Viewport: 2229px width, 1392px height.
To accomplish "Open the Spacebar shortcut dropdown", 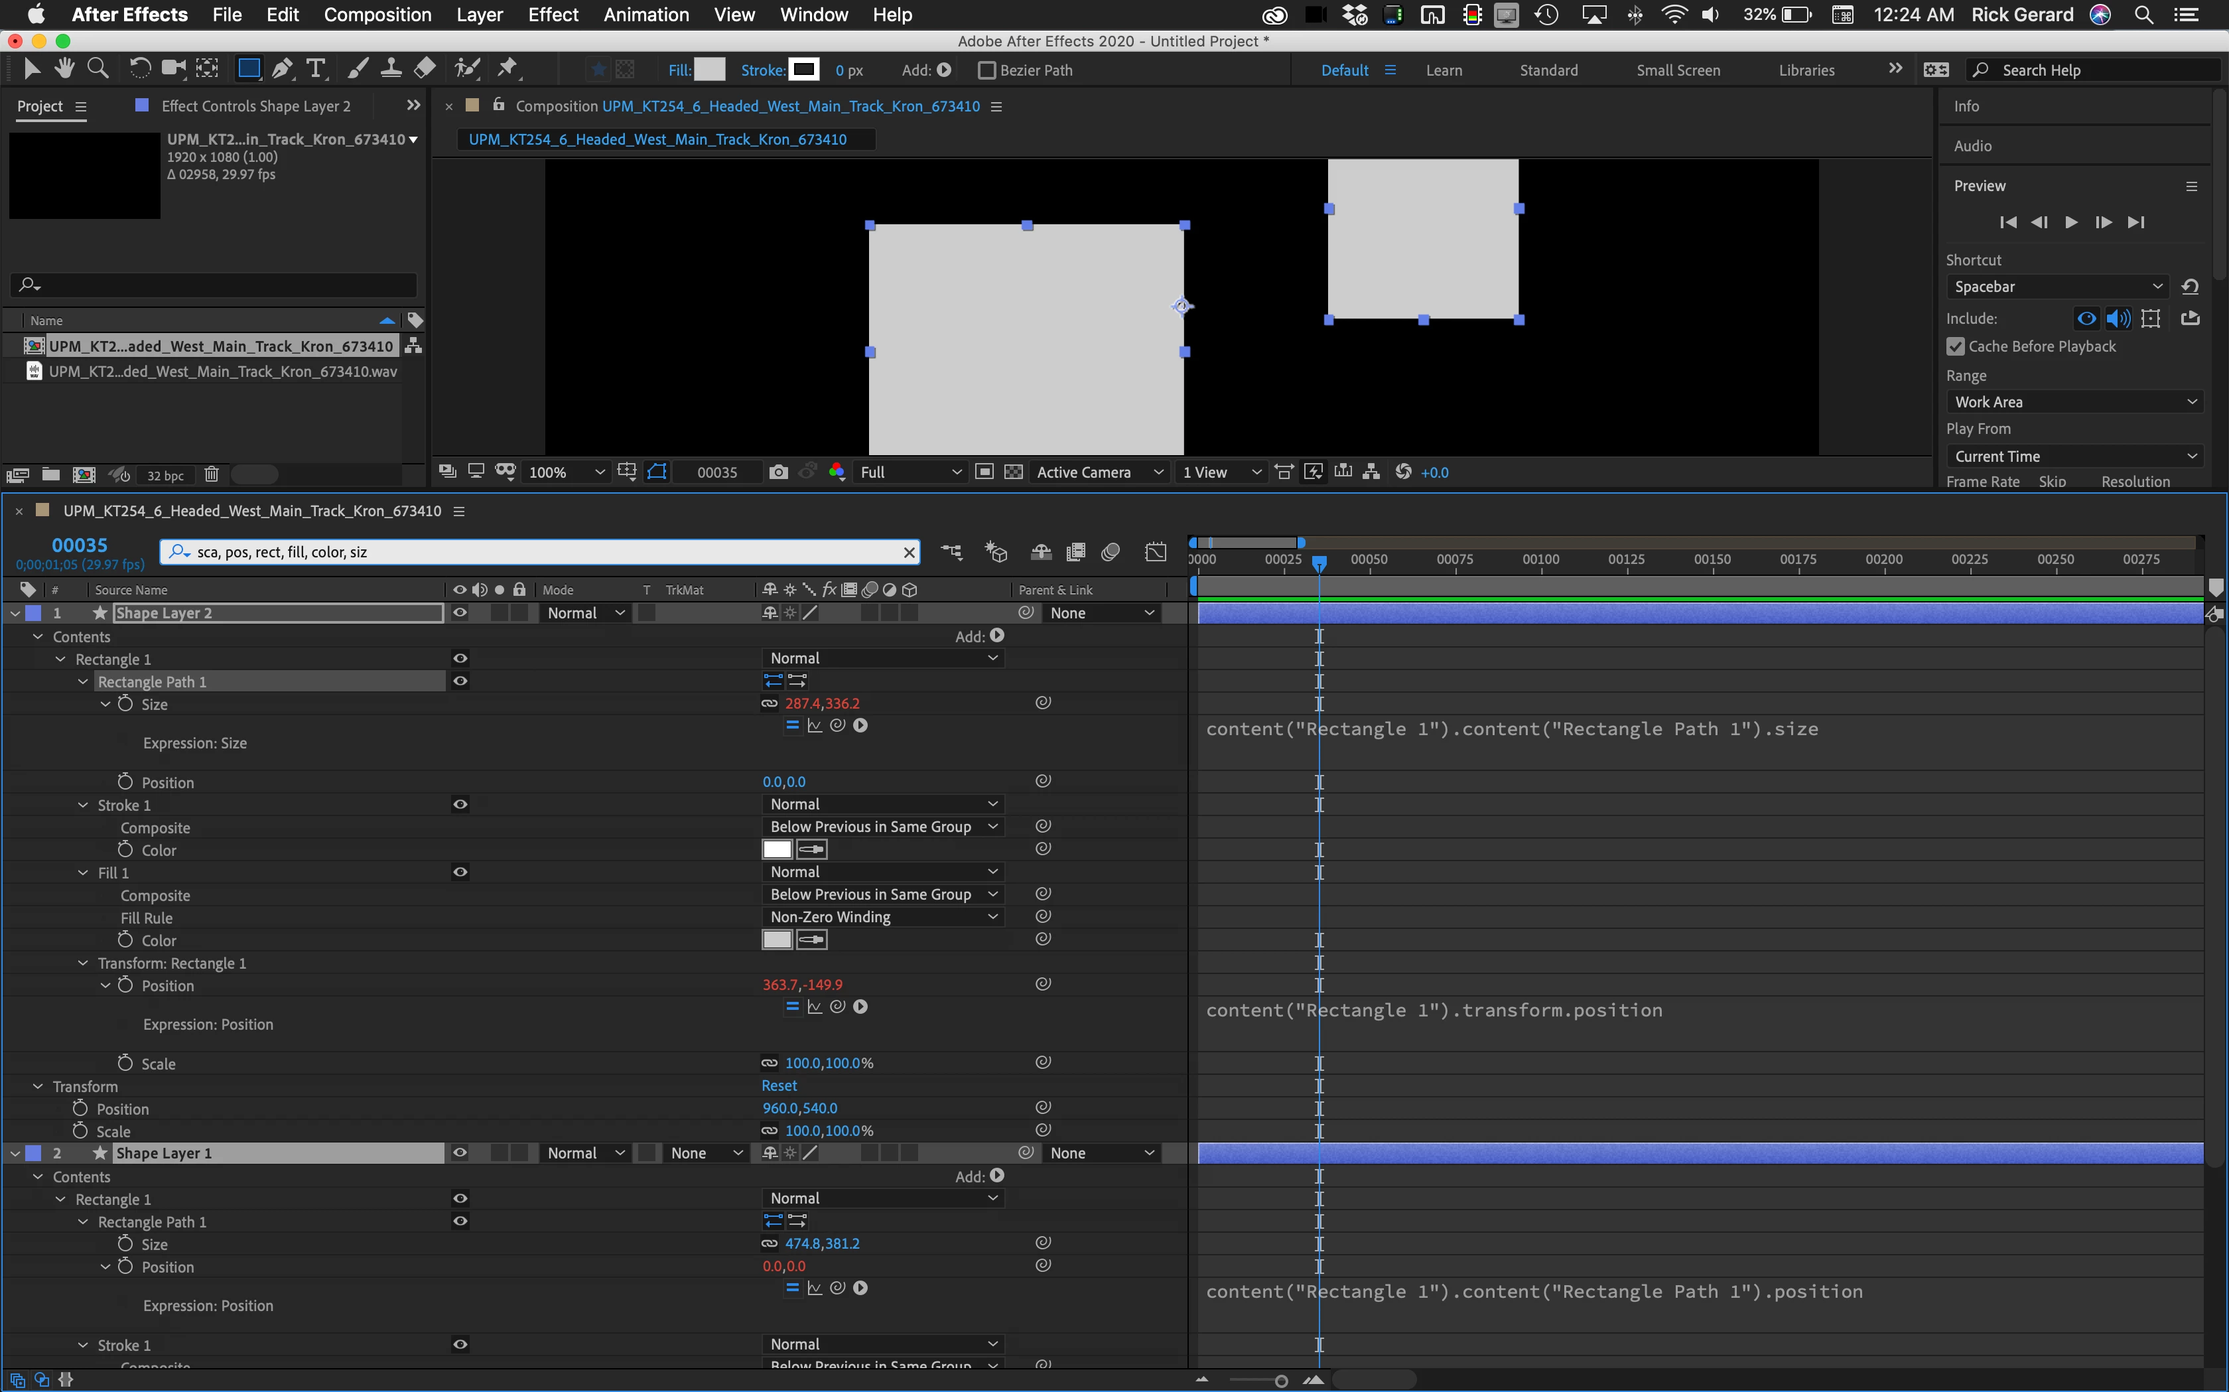I will 2057,287.
